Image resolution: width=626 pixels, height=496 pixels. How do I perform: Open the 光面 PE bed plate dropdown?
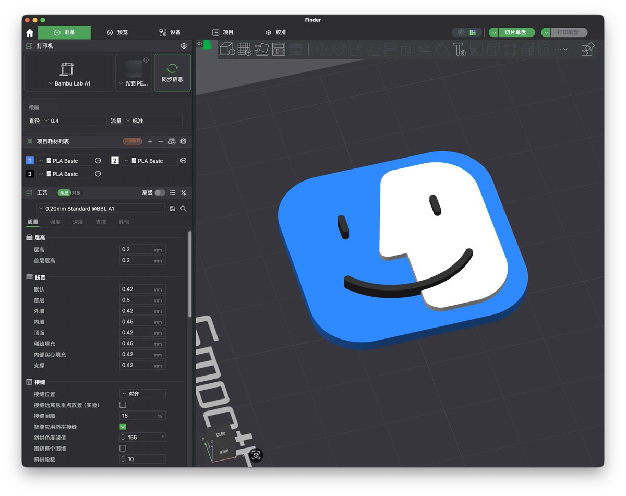point(134,72)
